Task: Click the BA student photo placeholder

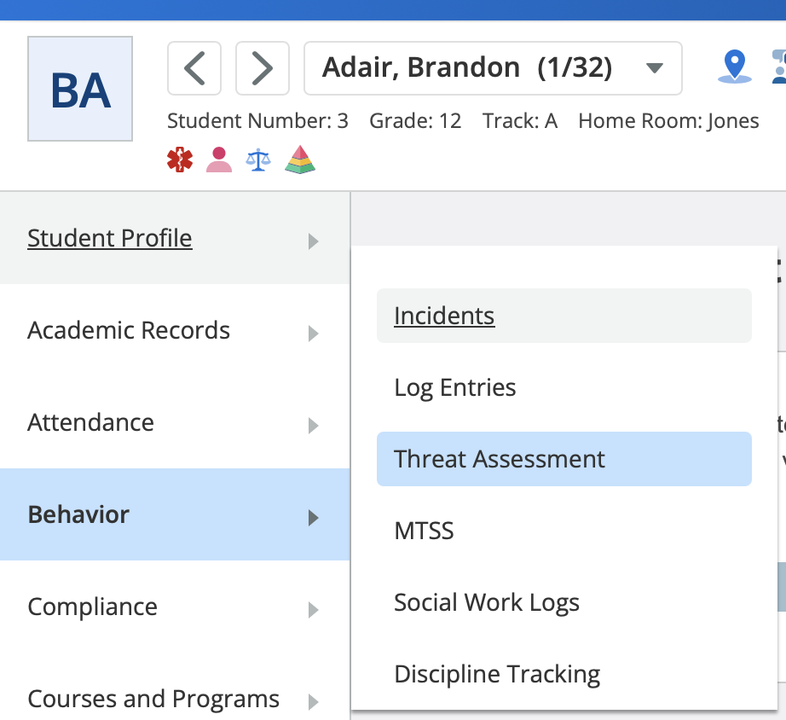Action: (80, 89)
